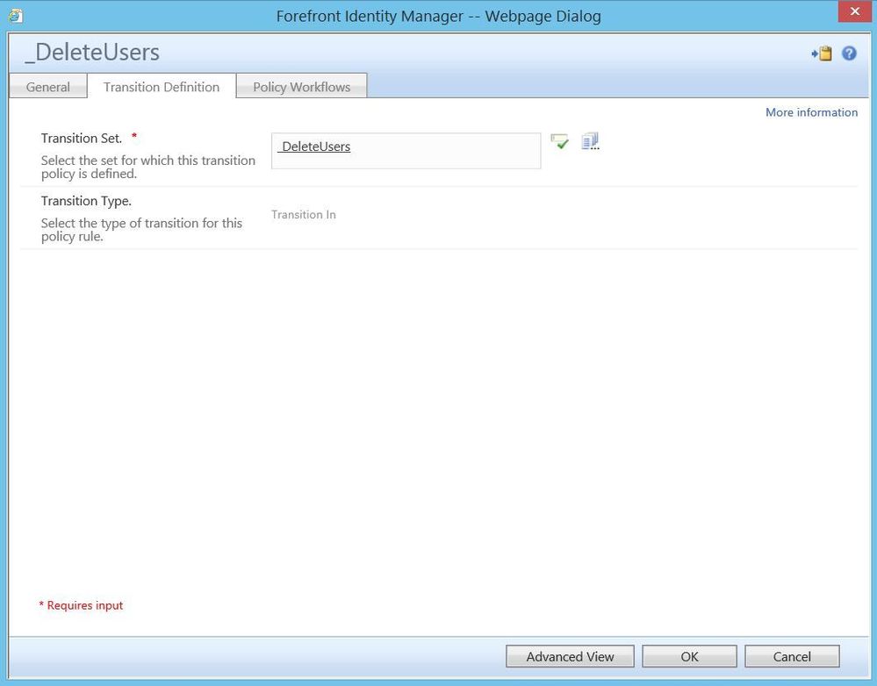Click the Transition Type. label

[86, 201]
